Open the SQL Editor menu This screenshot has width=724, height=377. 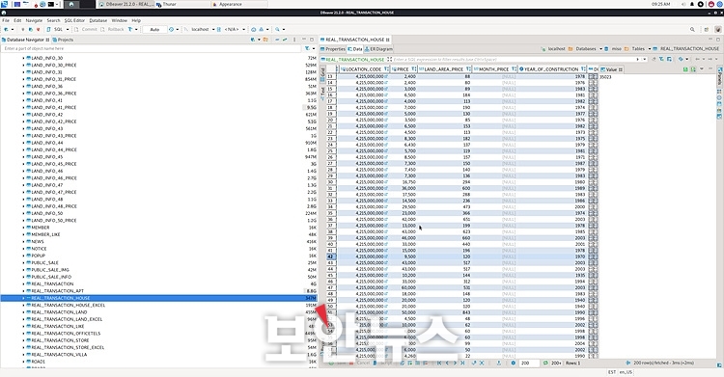click(74, 21)
